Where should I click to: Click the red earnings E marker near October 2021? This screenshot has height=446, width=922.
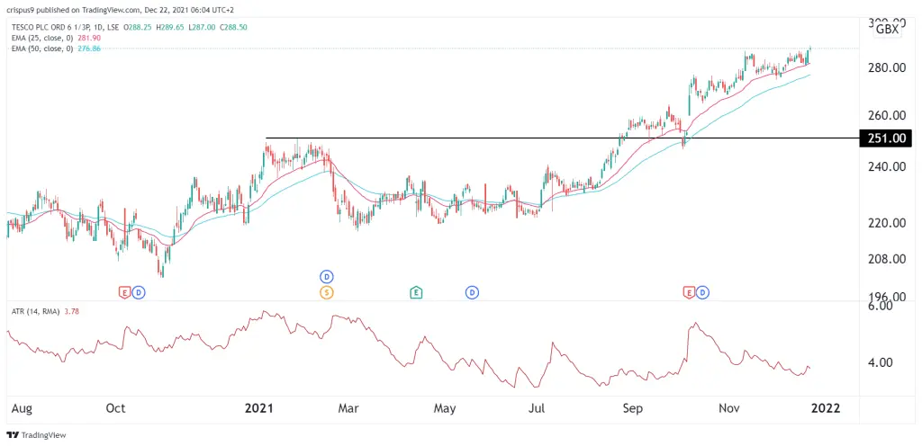tap(689, 291)
